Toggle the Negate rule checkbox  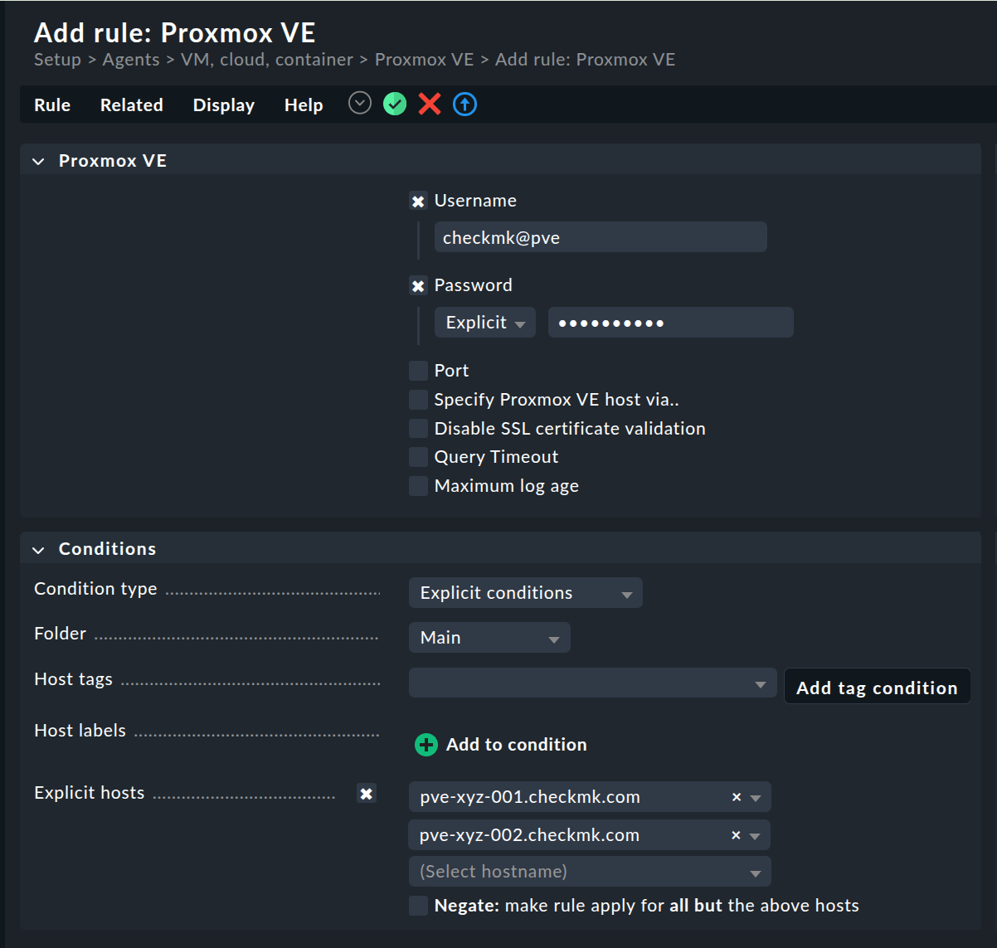(418, 906)
